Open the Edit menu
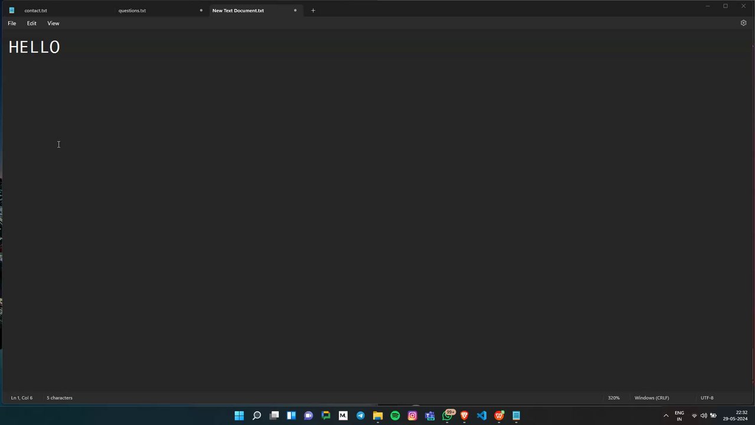The image size is (755, 425). tap(32, 23)
